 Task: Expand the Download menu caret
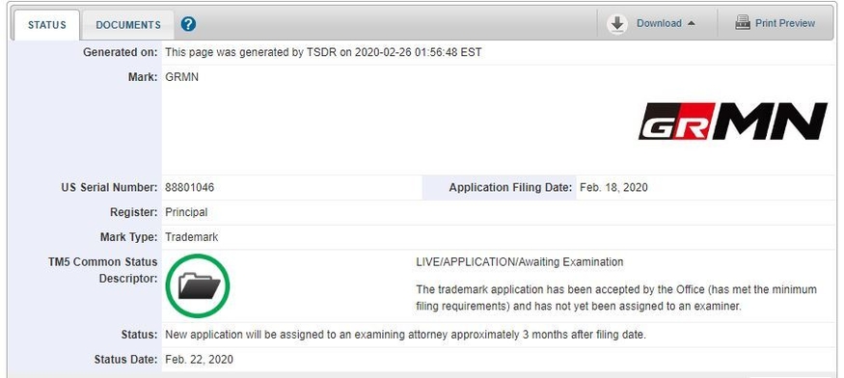pos(692,24)
